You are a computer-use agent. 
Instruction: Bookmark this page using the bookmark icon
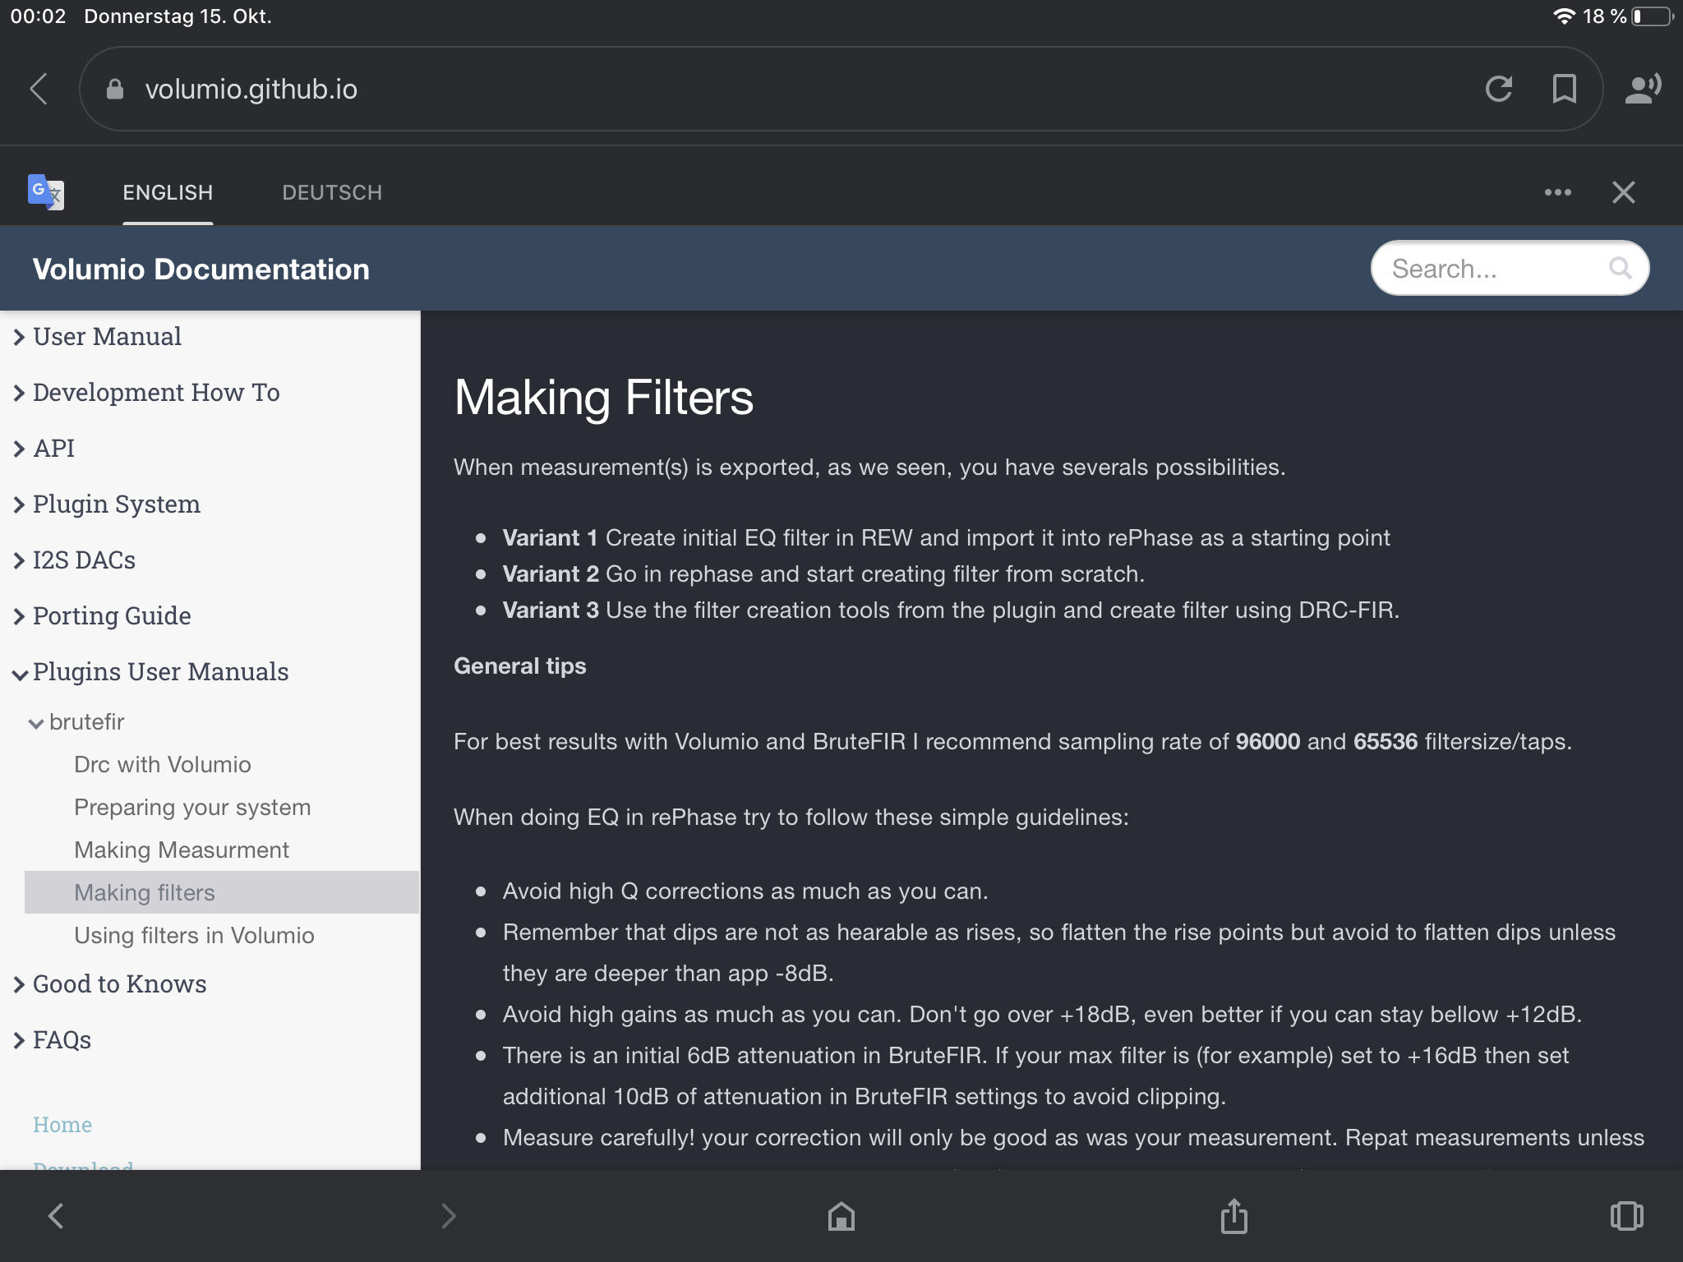(x=1564, y=89)
